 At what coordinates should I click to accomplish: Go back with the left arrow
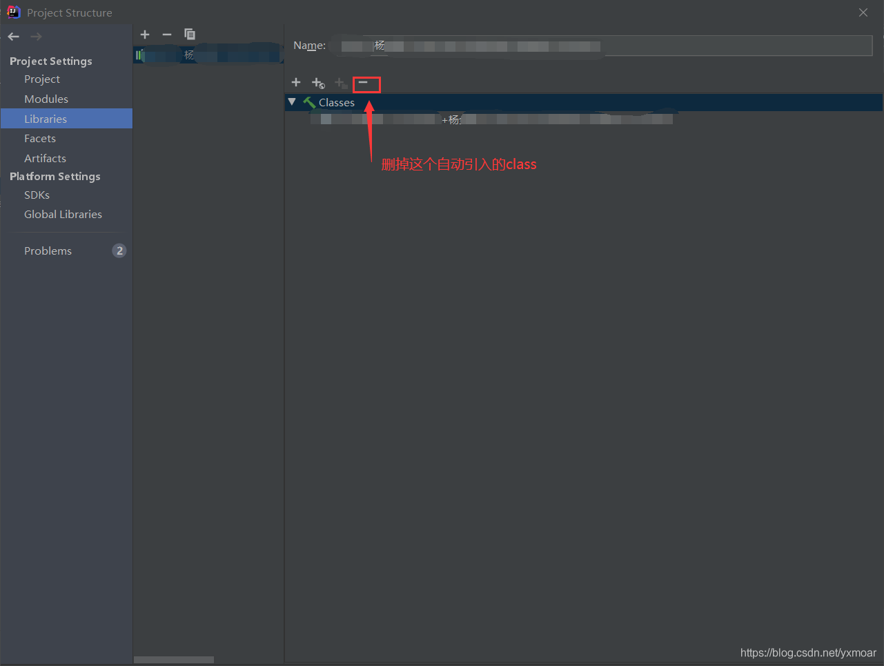point(14,37)
